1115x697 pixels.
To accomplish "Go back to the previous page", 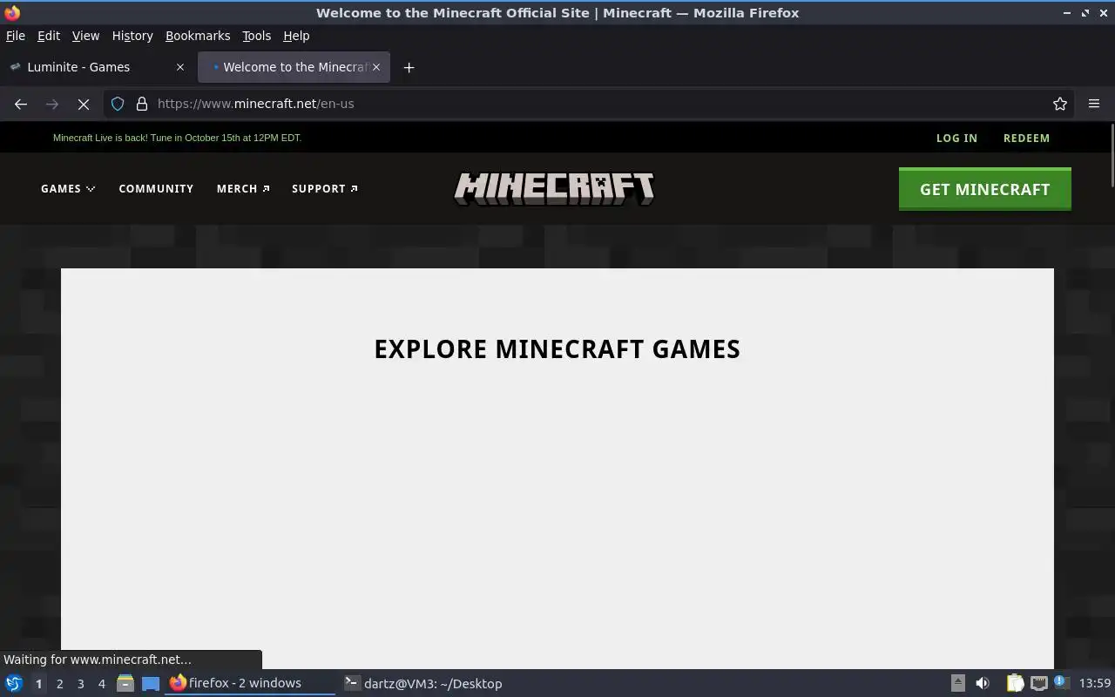I will 21,104.
